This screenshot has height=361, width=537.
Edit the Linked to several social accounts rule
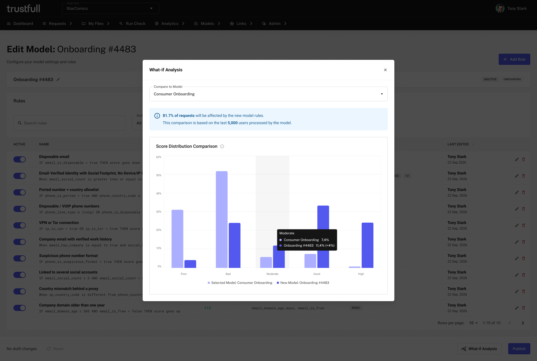coord(517,275)
